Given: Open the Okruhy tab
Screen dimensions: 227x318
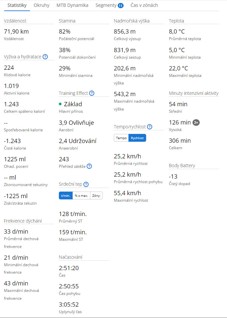Looking at the screenshot, I should (42, 6).
